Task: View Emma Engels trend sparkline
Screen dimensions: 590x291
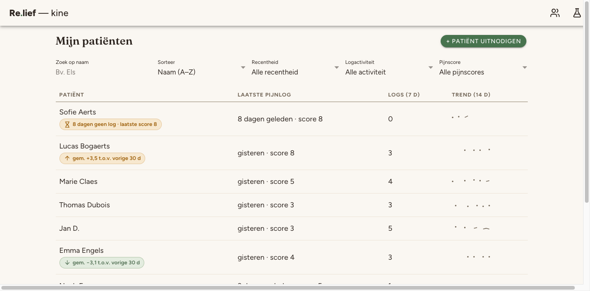Action: point(478,257)
